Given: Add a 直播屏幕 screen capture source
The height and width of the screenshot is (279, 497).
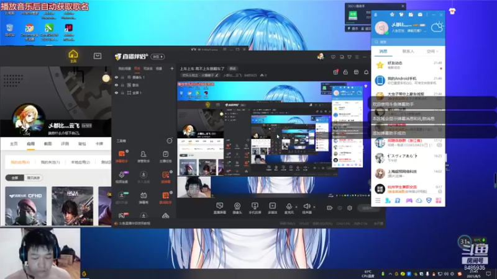Looking at the screenshot, I should pos(219,208).
